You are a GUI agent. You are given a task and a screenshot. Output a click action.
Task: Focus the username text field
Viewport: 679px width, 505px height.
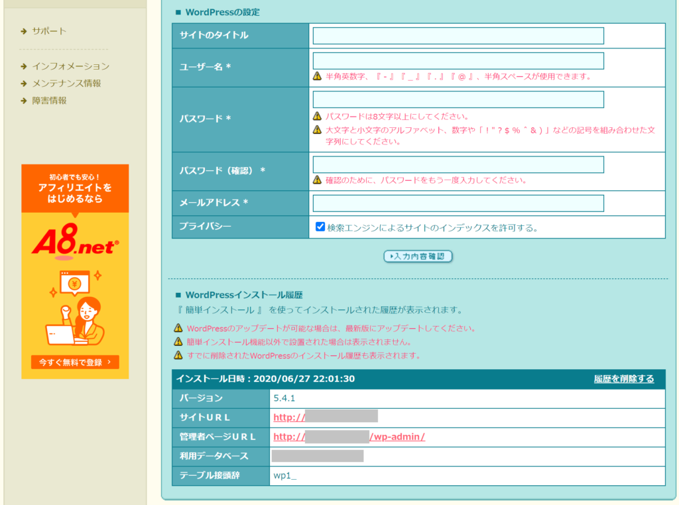click(458, 61)
